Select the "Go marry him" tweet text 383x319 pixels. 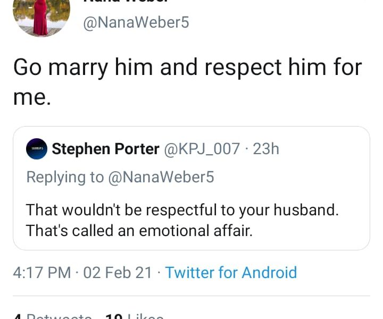tap(187, 68)
